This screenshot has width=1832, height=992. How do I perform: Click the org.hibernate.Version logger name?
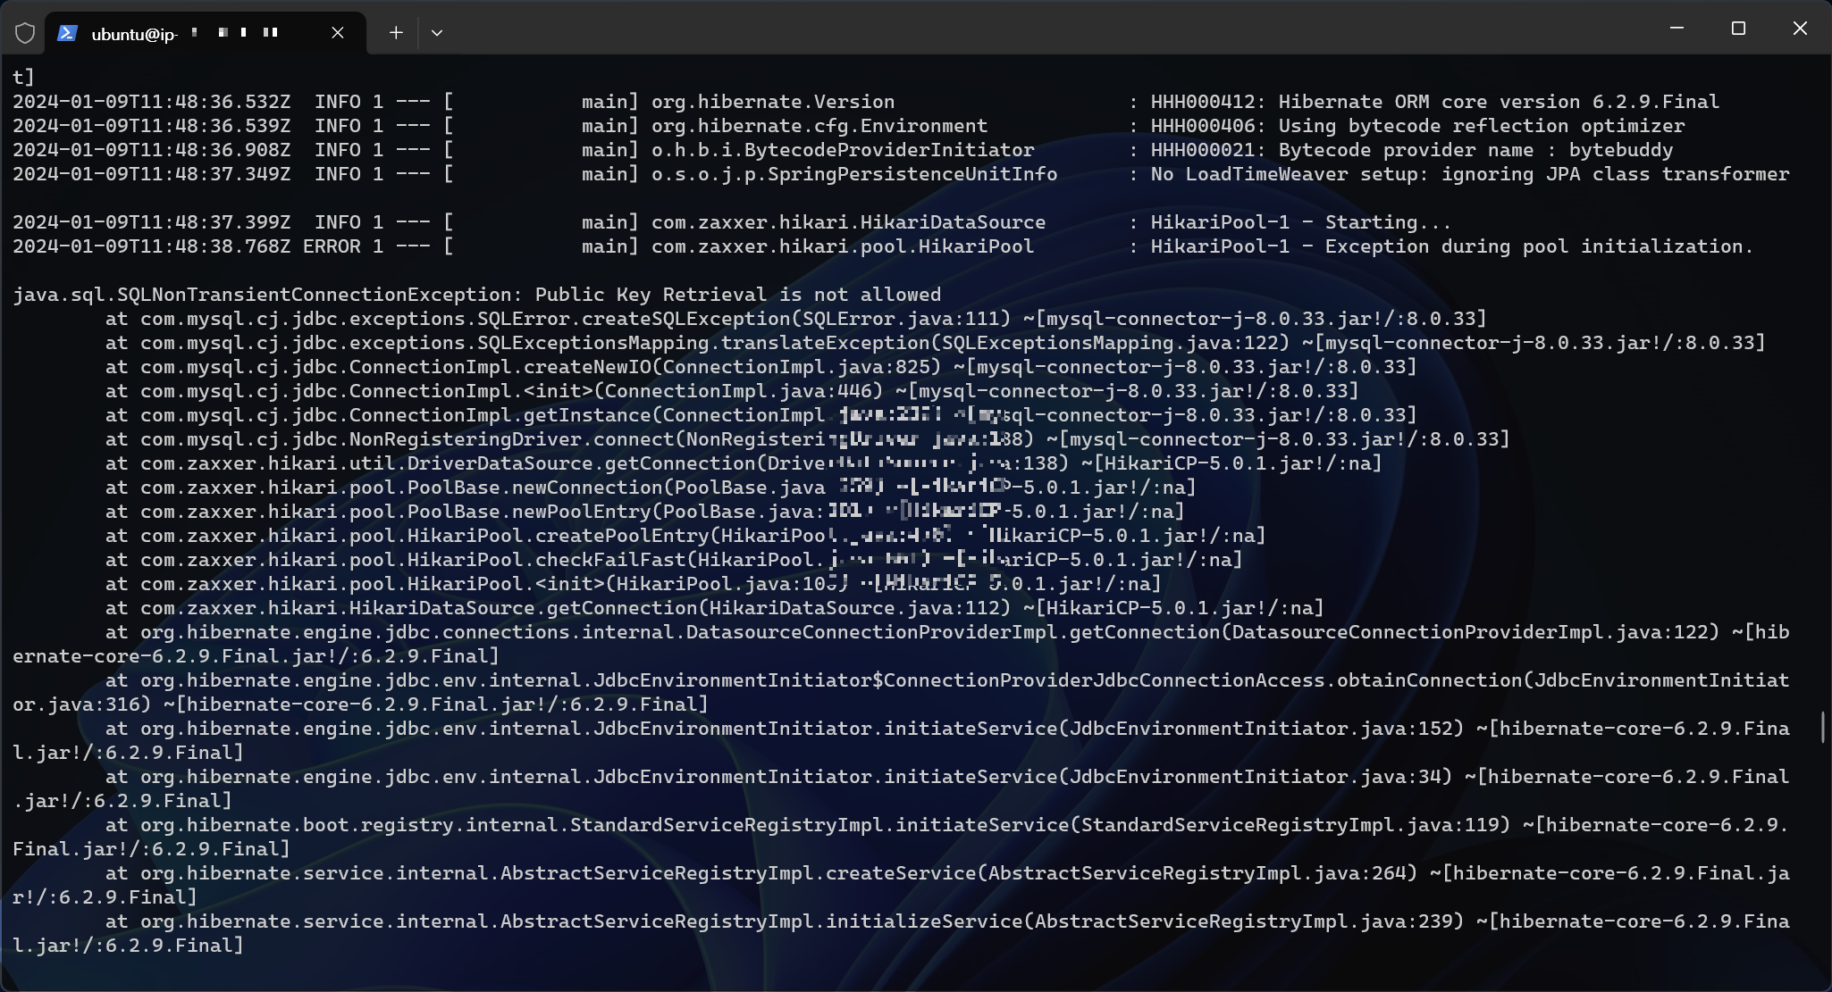click(x=772, y=102)
